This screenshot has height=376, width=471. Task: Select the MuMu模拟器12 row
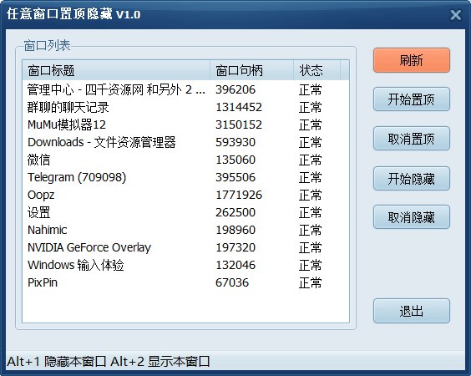(x=185, y=124)
